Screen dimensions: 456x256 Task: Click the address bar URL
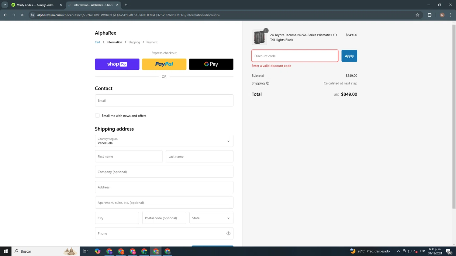pos(128,15)
